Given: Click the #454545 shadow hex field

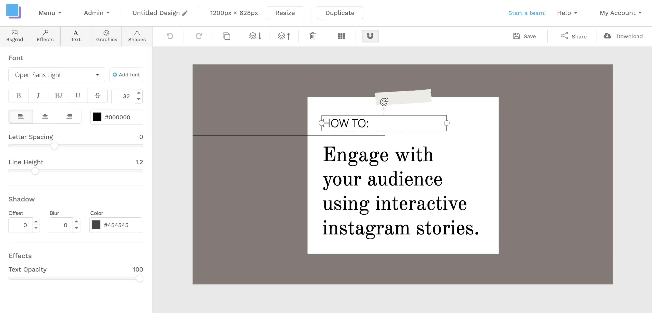Looking at the screenshot, I should tap(116, 225).
